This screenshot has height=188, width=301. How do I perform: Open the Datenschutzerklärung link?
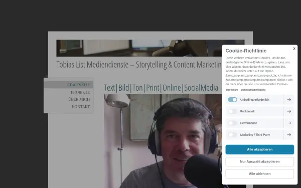pos(253,90)
